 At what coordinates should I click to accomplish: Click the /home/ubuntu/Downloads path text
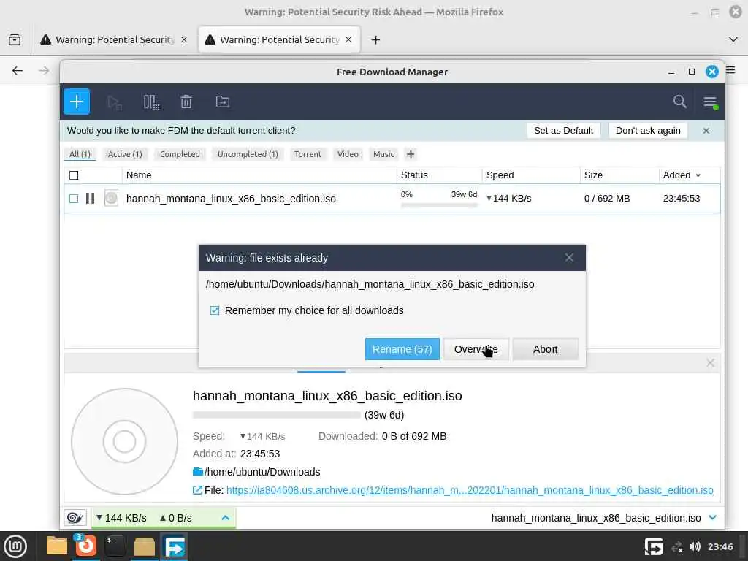(x=262, y=472)
